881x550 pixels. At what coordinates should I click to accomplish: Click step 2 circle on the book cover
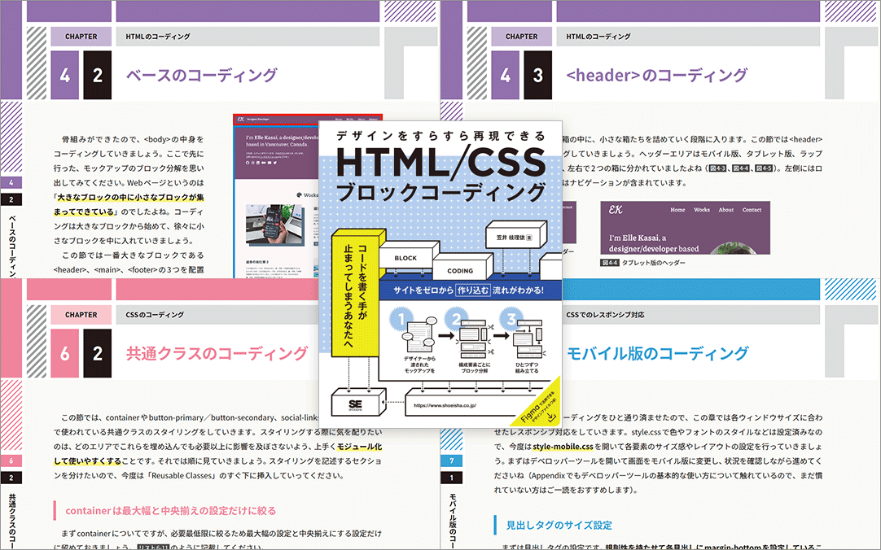[458, 319]
